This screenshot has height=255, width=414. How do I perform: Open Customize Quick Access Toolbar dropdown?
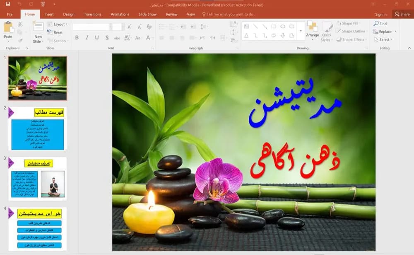point(54,4)
